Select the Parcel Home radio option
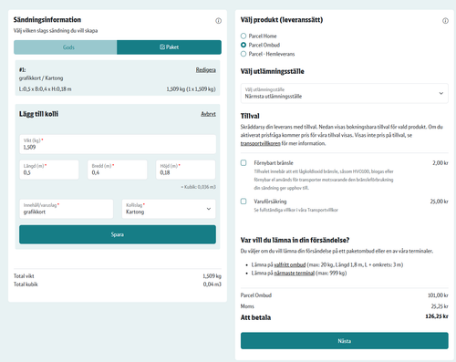Image resolution: width=456 pixels, height=362 pixels. [x=244, y=36]
